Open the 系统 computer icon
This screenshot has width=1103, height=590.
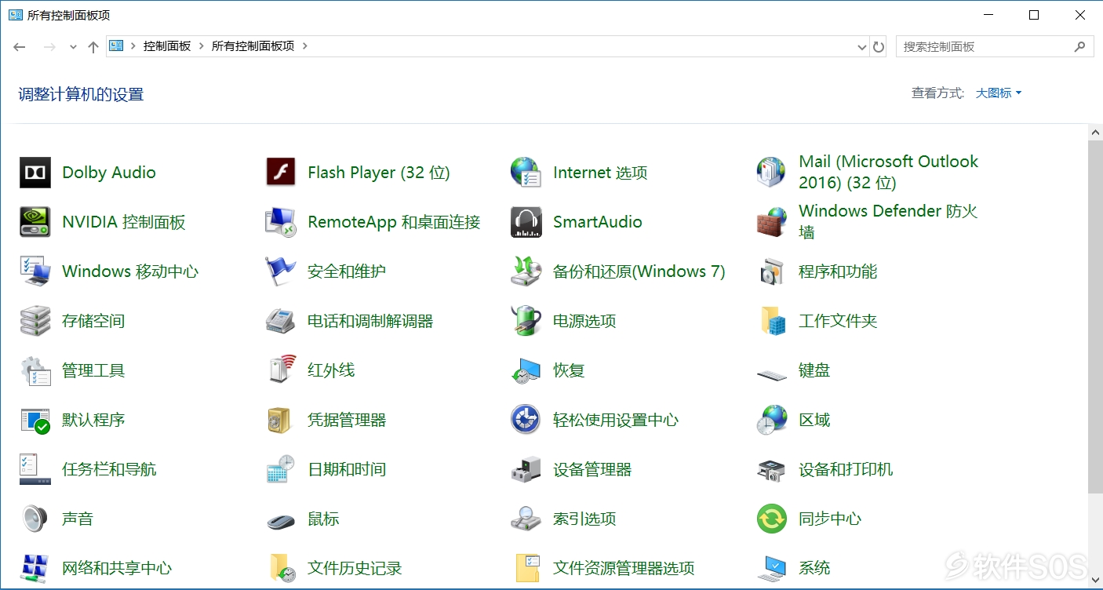(x=771, y=568)
